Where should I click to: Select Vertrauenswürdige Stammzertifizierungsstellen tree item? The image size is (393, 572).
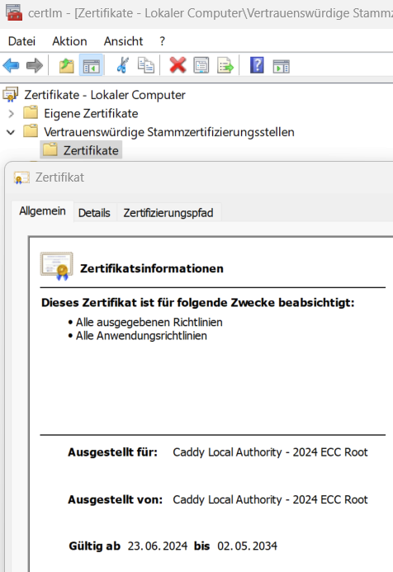pos(169,132)
